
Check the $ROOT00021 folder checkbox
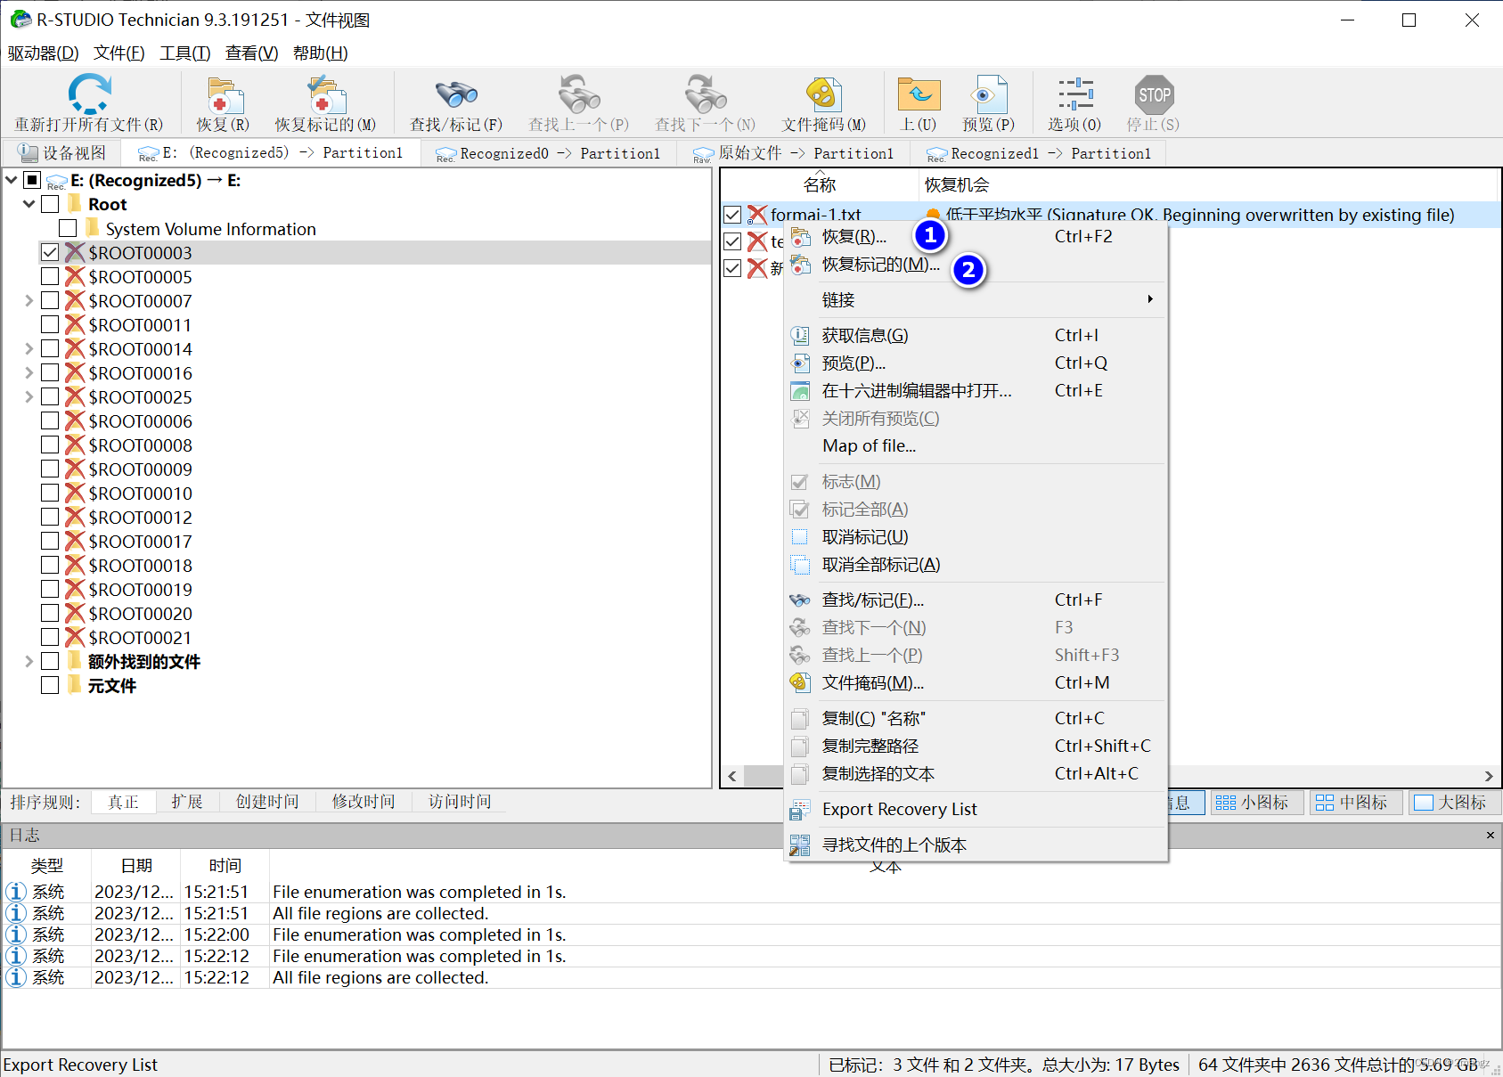click(50, 638)
